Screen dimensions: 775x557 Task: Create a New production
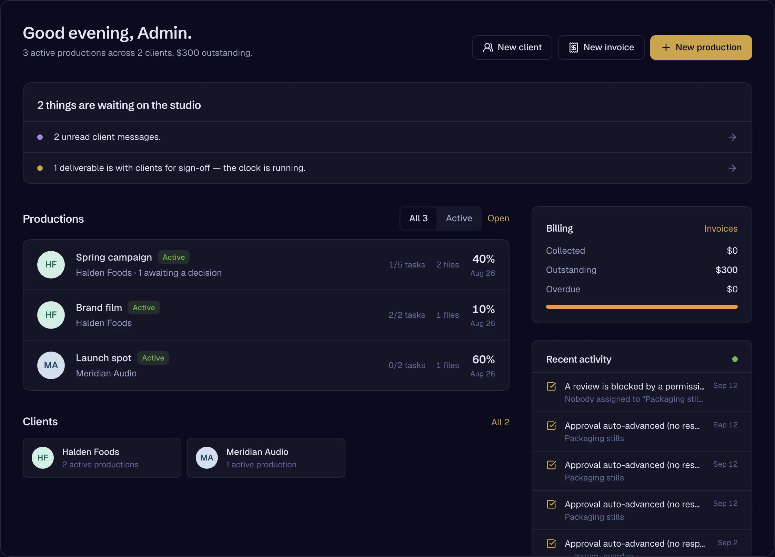coord(701,48)
